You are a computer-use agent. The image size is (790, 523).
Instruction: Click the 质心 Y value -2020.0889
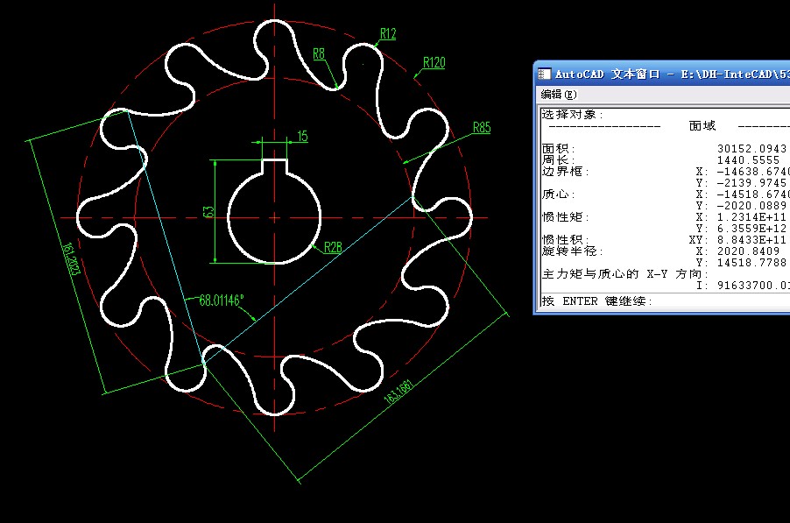(x=751, y=206)
